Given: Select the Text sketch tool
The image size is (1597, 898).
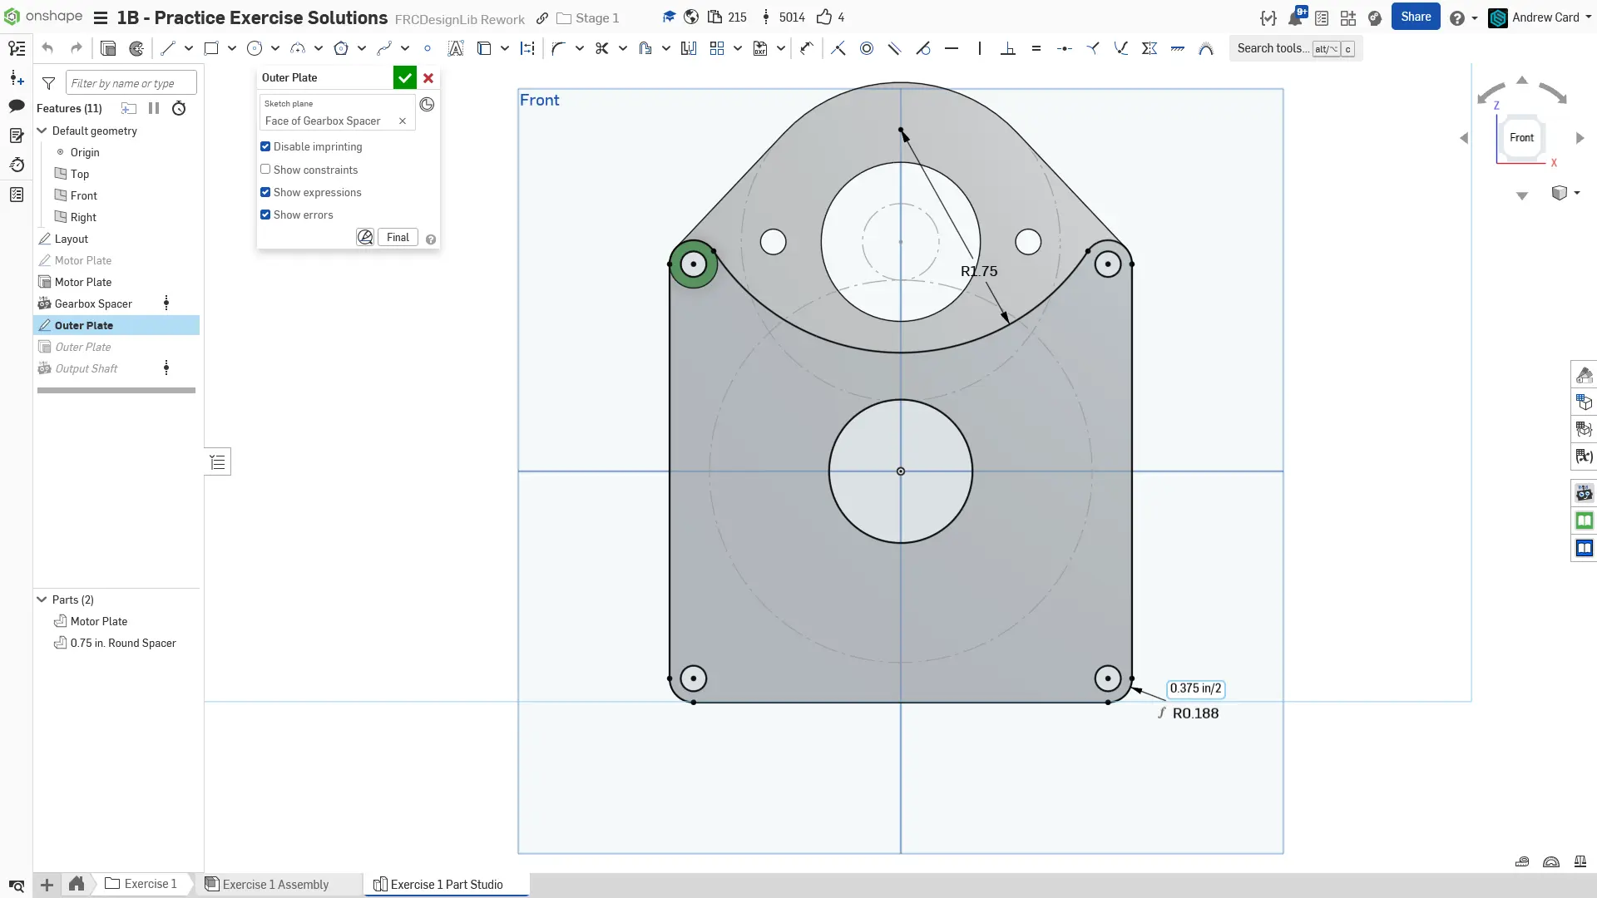Looking at the screenshot, I should click(x=455, y=48).
